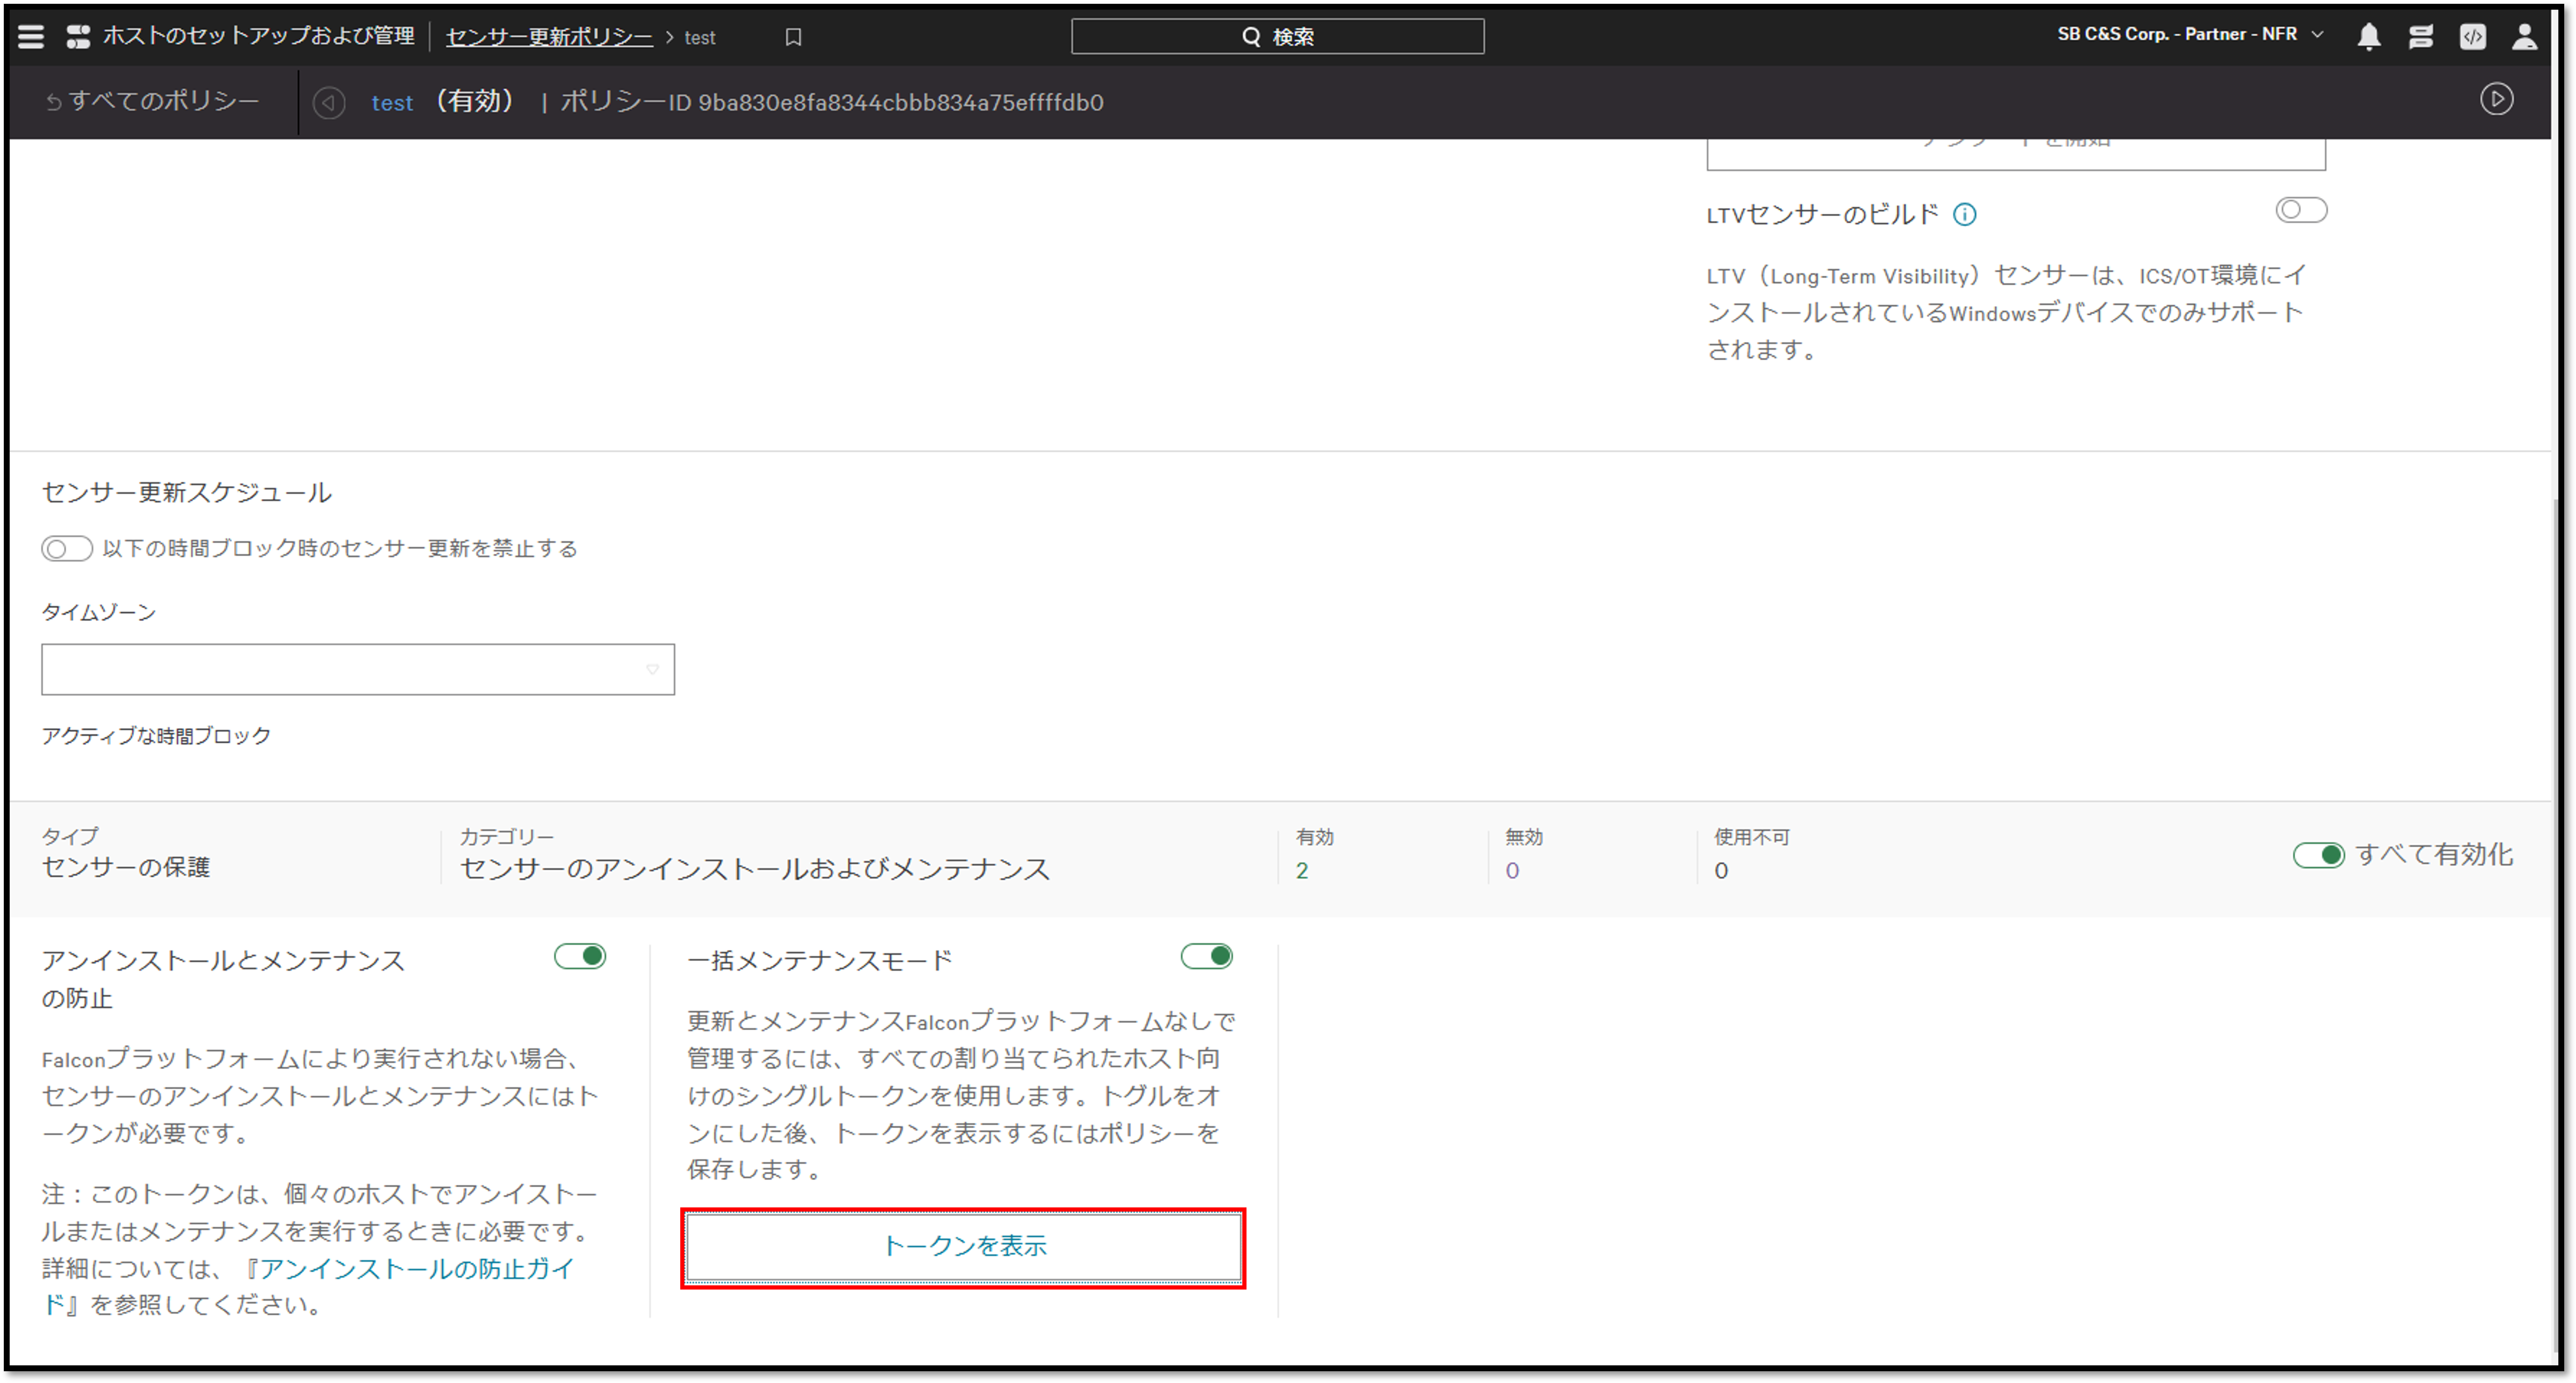Open the アンインストールの防止ガイド link
Image resolution: width=2576 pixels, height=1383 pixels.
pos(309,1286)
